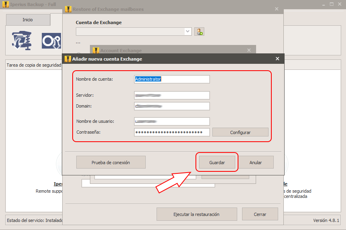
Task: Click the add Exchange account user icon
Action: tap(199, 32)
